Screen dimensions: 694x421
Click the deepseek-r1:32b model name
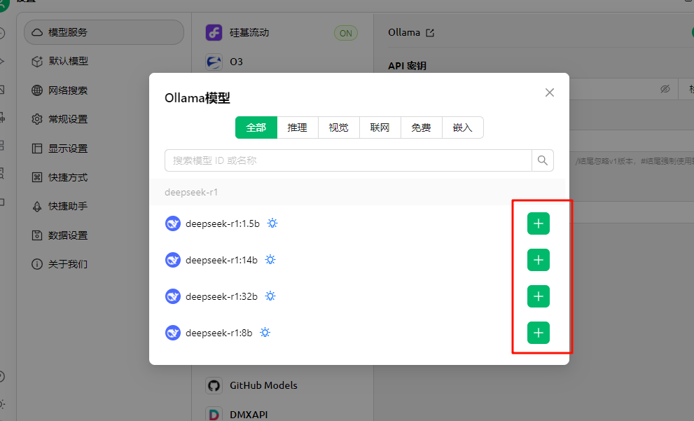(222, 296)
